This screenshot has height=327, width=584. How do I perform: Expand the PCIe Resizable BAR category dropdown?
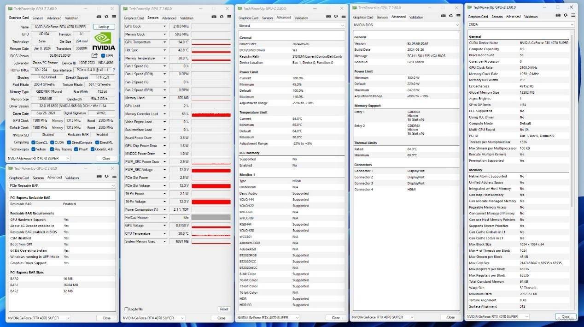(113, 185)
